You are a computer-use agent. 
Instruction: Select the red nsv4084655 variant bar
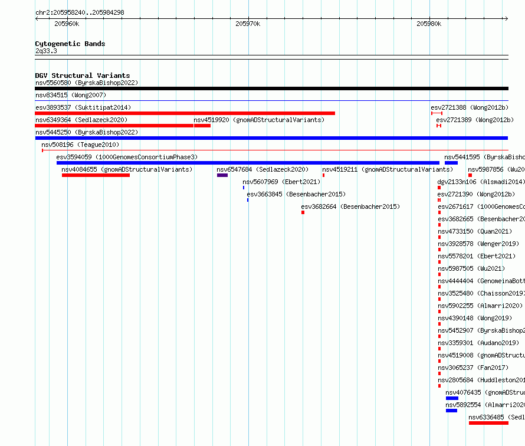[x=96, y=175]
